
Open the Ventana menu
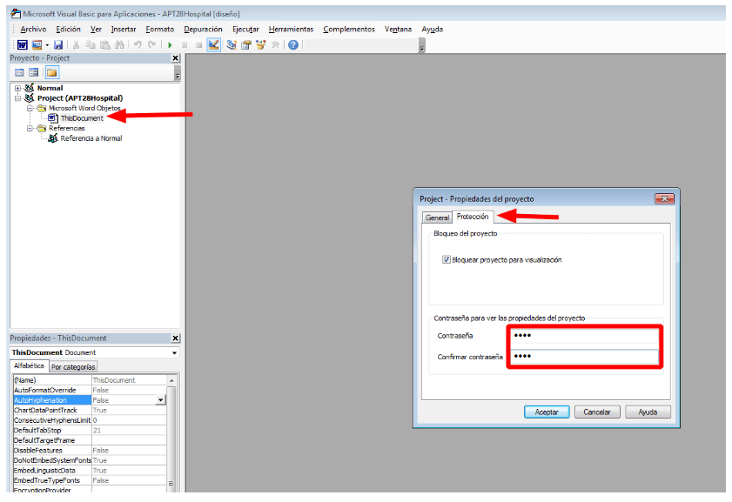pyautogui.click(x=398, y=29)
